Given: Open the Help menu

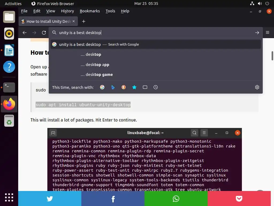Looking at the screenshot, I should pos(125,11).
